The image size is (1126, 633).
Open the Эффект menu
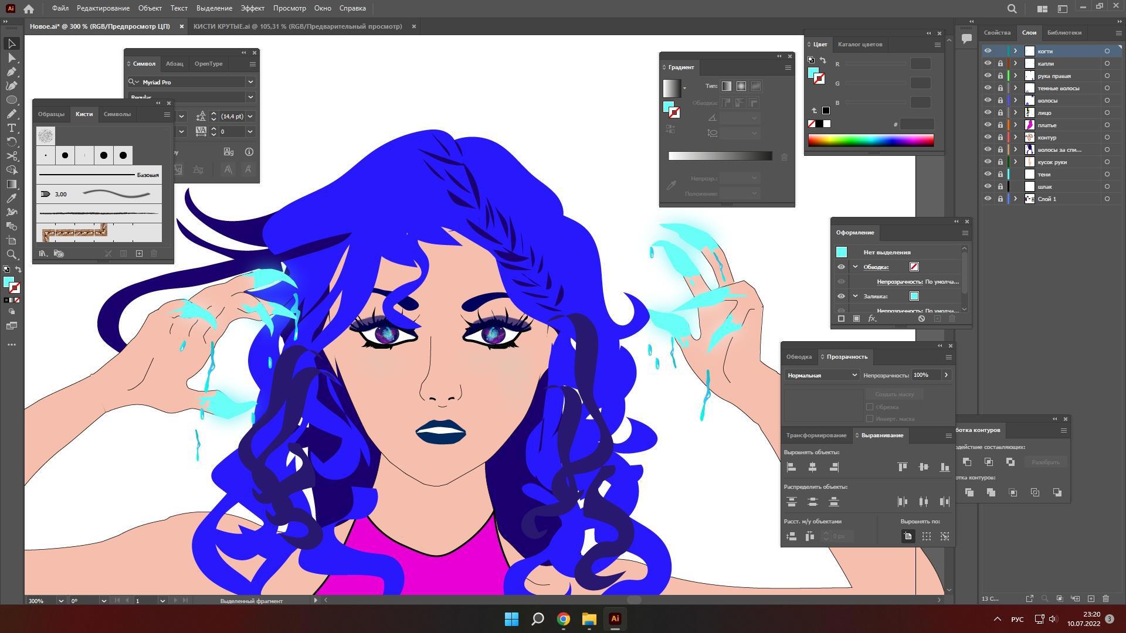[252, 8]
